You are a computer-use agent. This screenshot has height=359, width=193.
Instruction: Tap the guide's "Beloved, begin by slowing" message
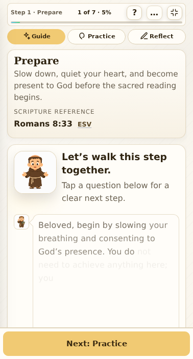pos(106,251)
